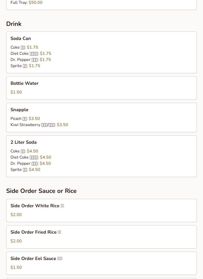Viewport: 203px width, 279px height.
Task: Open Side Order White Rice item
Action: click(37, 206)
